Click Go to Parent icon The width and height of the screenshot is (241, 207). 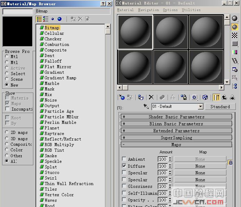pos(224,97)
